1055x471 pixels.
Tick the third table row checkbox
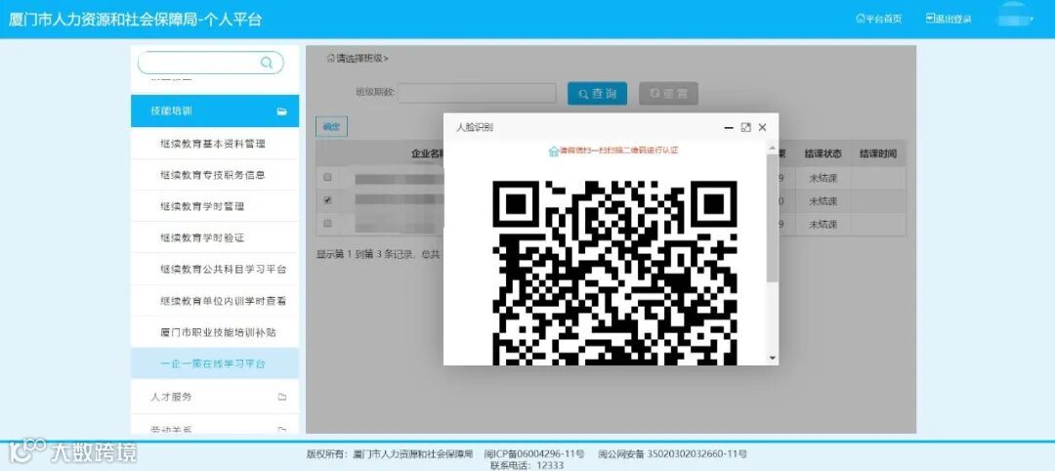[327, 223]
